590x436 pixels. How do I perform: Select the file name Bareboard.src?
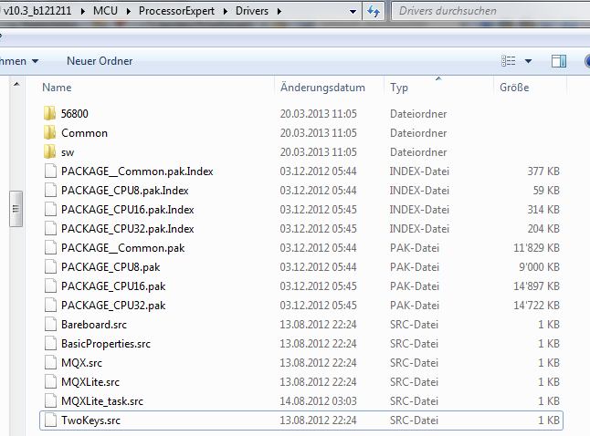pos(94,325)
